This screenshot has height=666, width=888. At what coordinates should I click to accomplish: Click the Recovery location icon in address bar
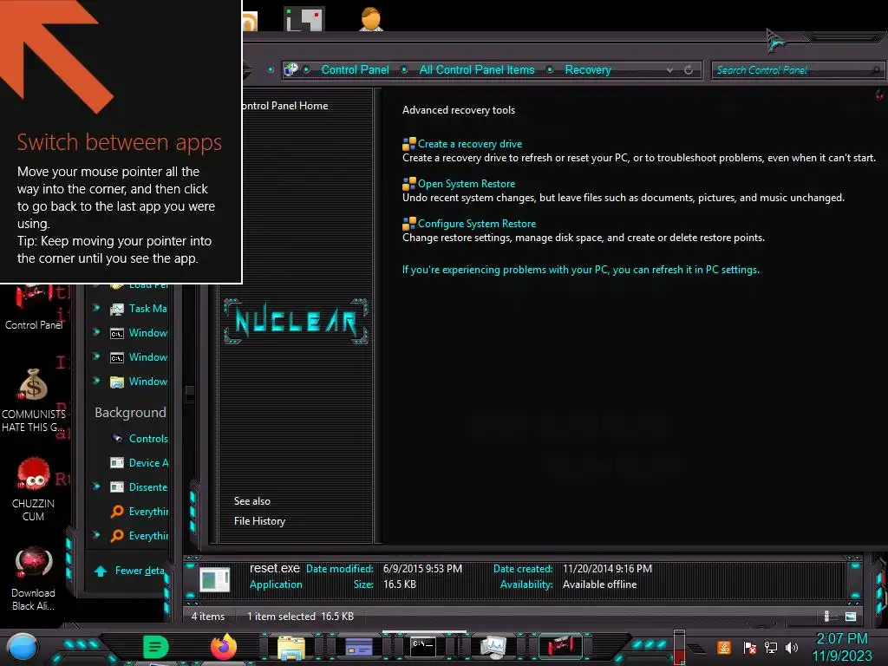click(291, 69)
